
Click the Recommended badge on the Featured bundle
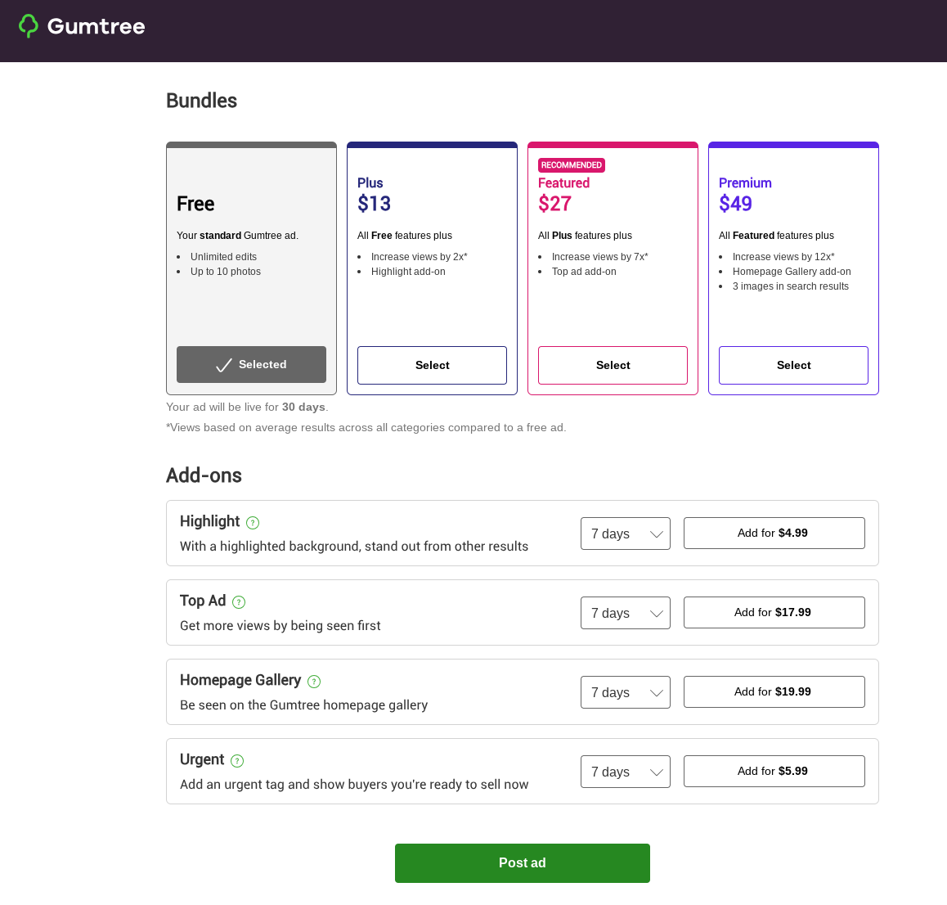[572, 165]
